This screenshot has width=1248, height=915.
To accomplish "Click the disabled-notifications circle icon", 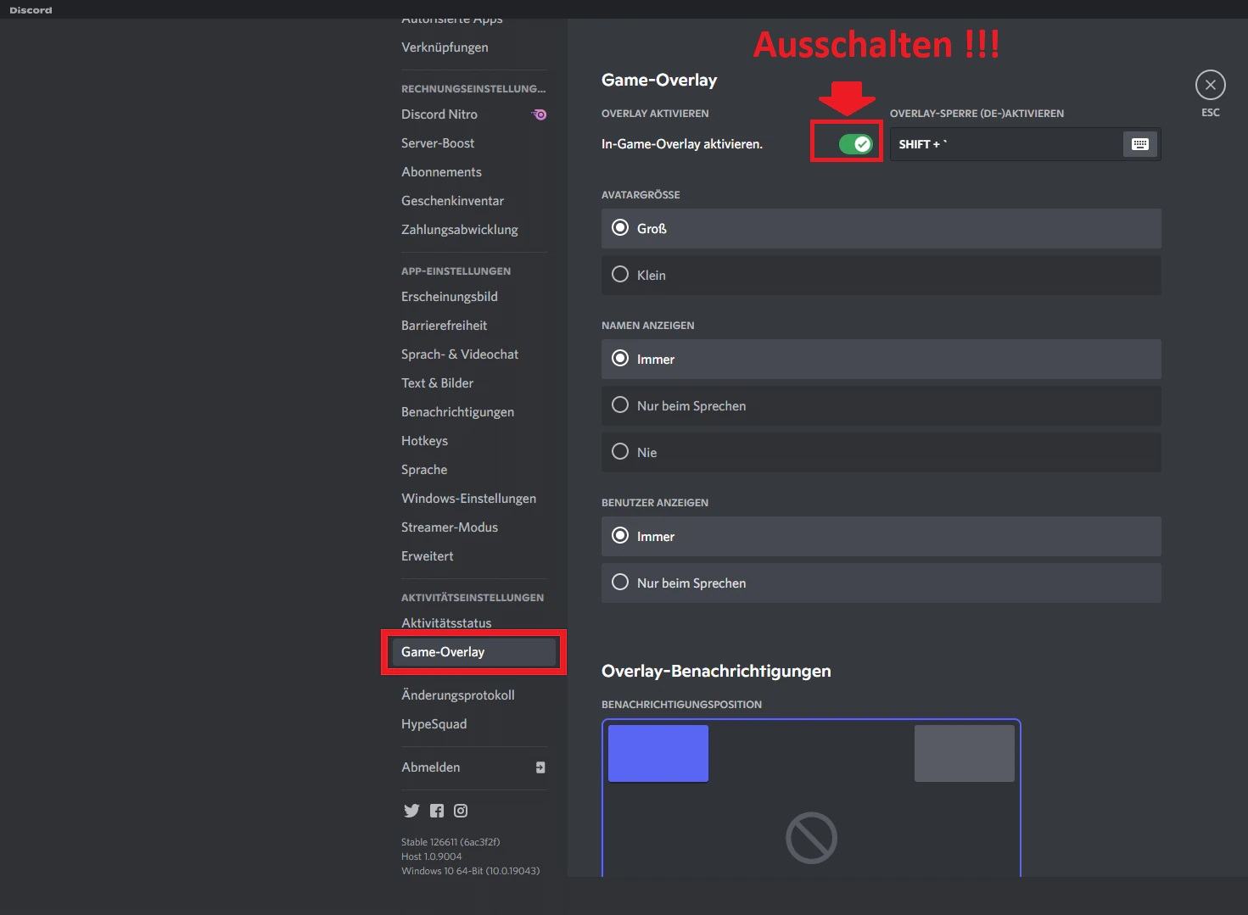I will [811, 838].
